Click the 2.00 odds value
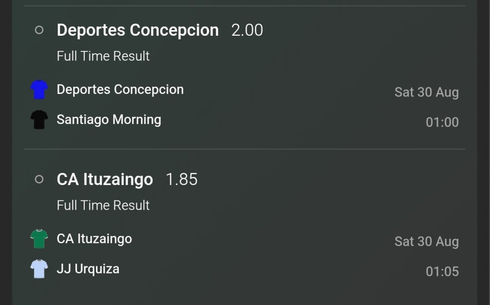The width and height of the screenshot is (490, 305). pos(247,30)
